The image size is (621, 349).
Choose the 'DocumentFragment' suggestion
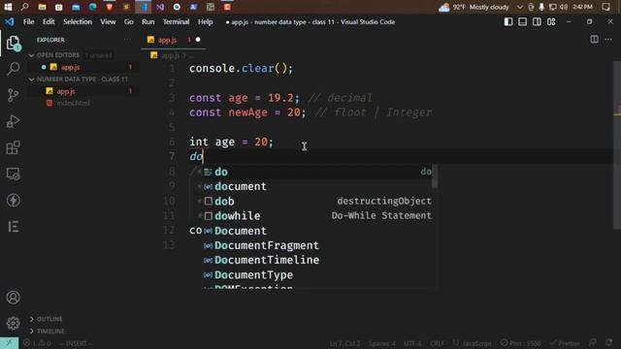317,245
